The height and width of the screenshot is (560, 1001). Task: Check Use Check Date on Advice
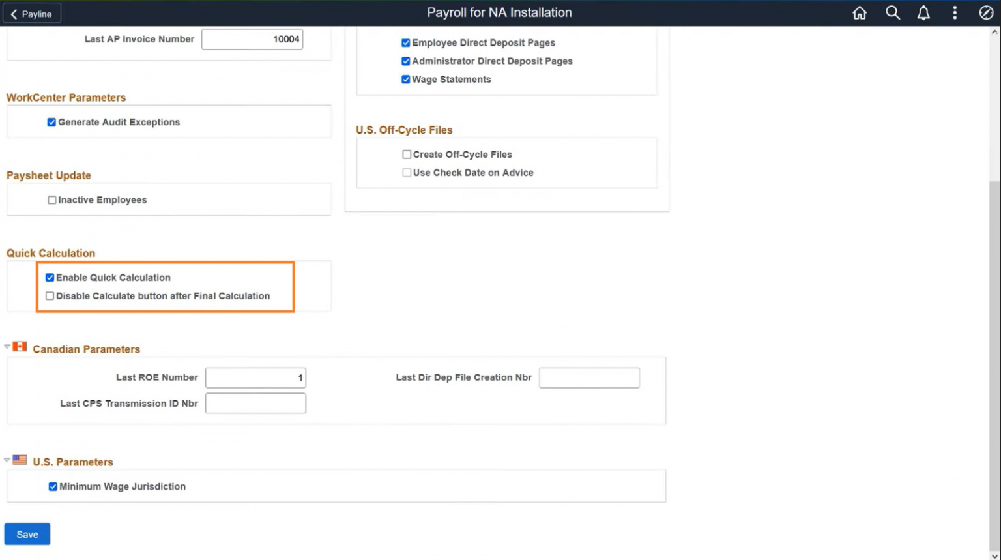click(407, 172)
